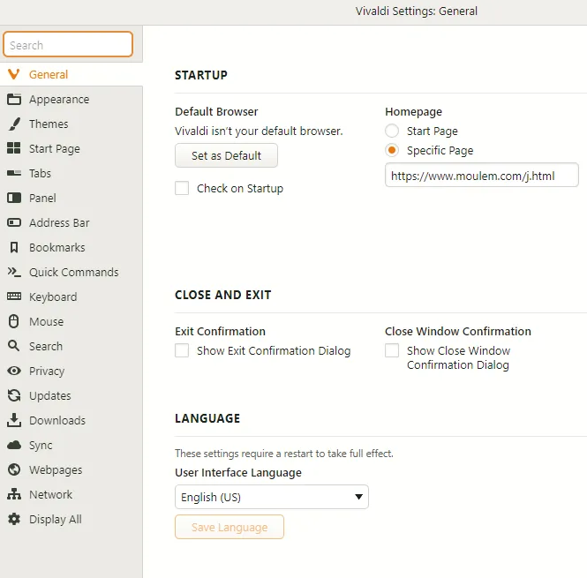
Task: Click the Display All gear icon
Action: (14, 520)
